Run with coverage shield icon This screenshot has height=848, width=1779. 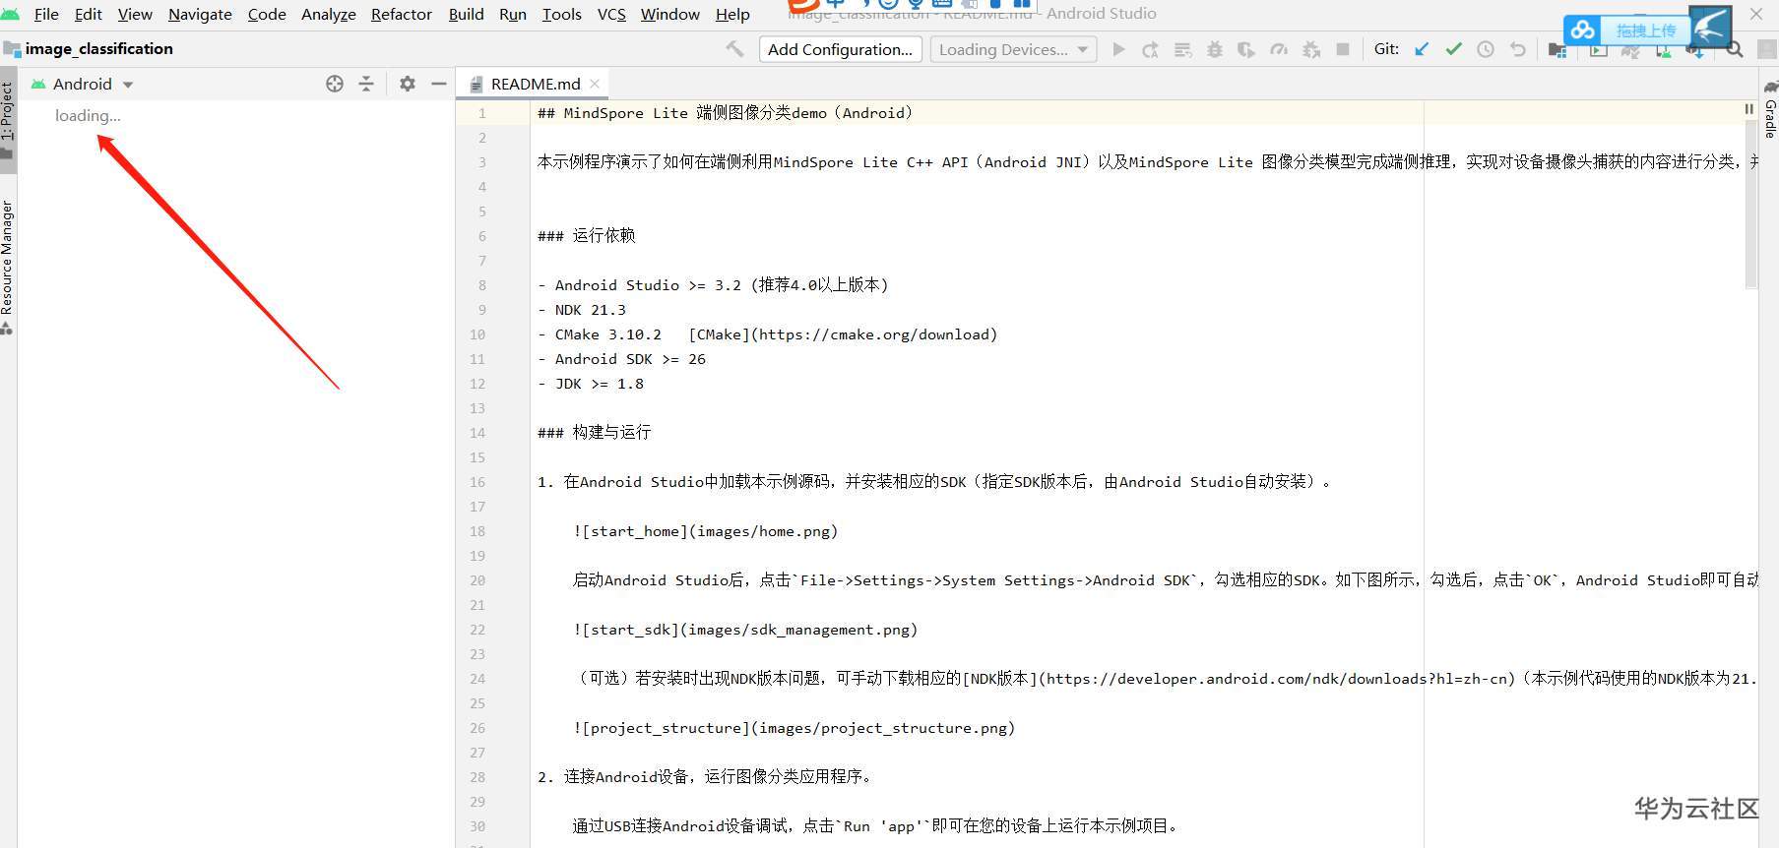click(1246, 49)
